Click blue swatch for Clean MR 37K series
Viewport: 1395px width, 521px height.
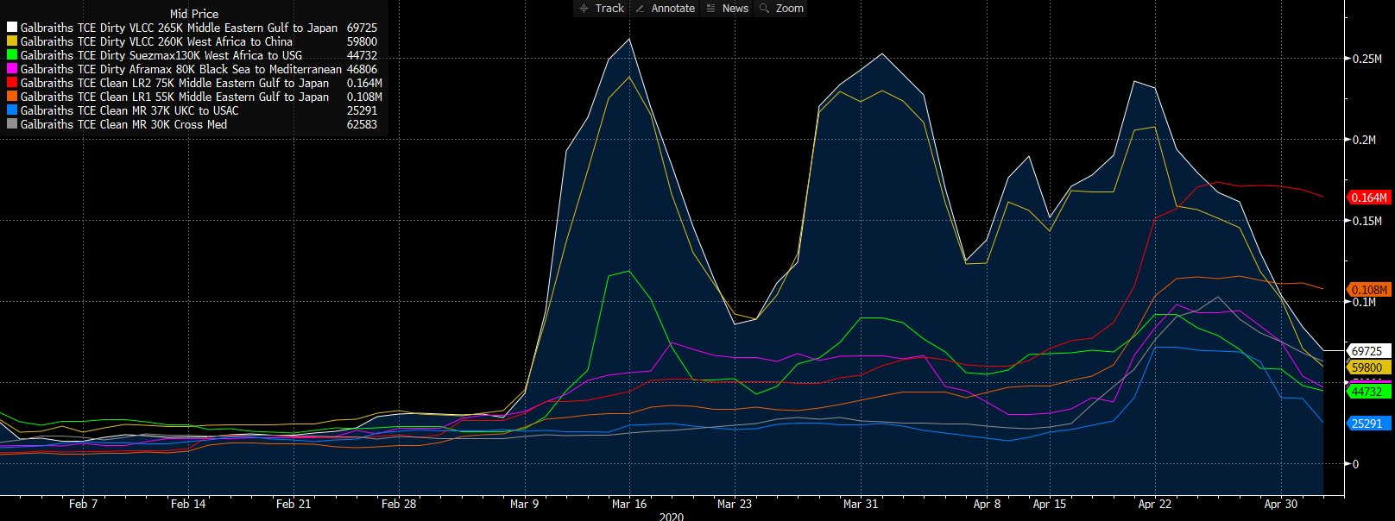point(12,110)
